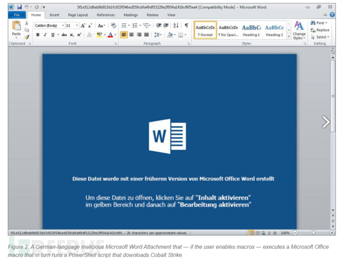
Task: Open the Font dialog launcher
Action: (115, 44)
